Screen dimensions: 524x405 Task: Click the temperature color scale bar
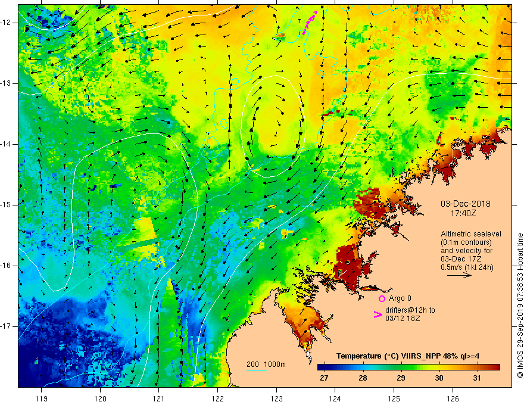pyautogui.click(x=408, y=367)
